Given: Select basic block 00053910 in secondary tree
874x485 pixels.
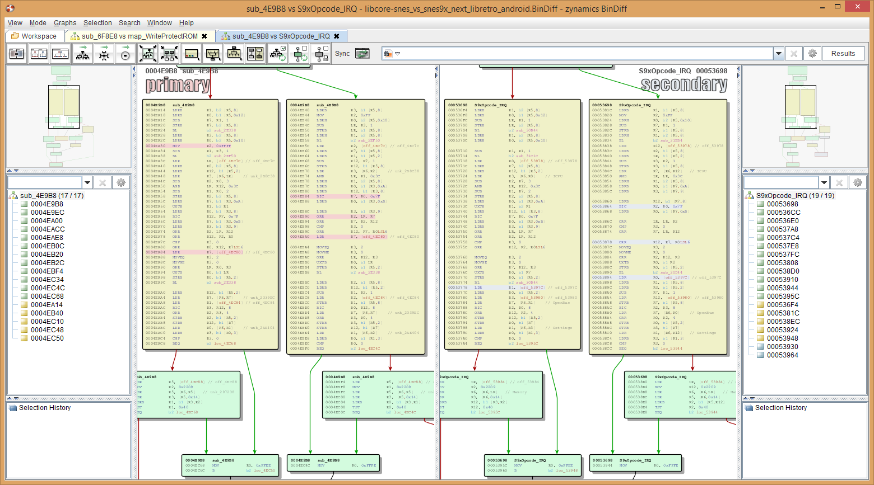Looking at the screenshot, I should click(x=783, y=280).
